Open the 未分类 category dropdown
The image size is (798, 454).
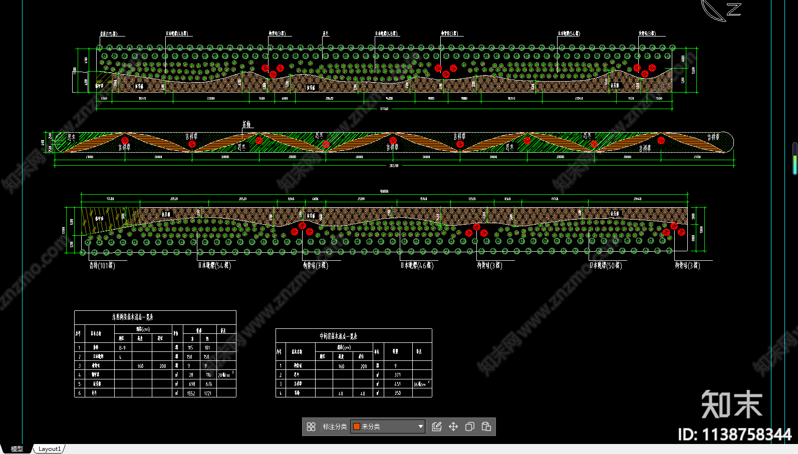[420, 426]
